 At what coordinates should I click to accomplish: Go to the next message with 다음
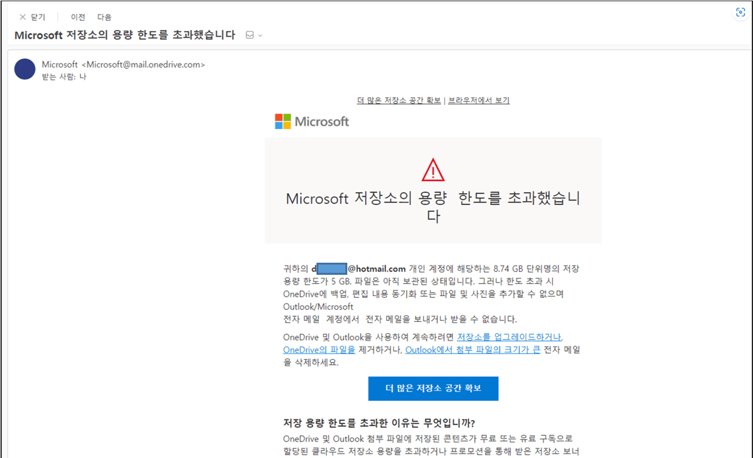click(104, 17)
